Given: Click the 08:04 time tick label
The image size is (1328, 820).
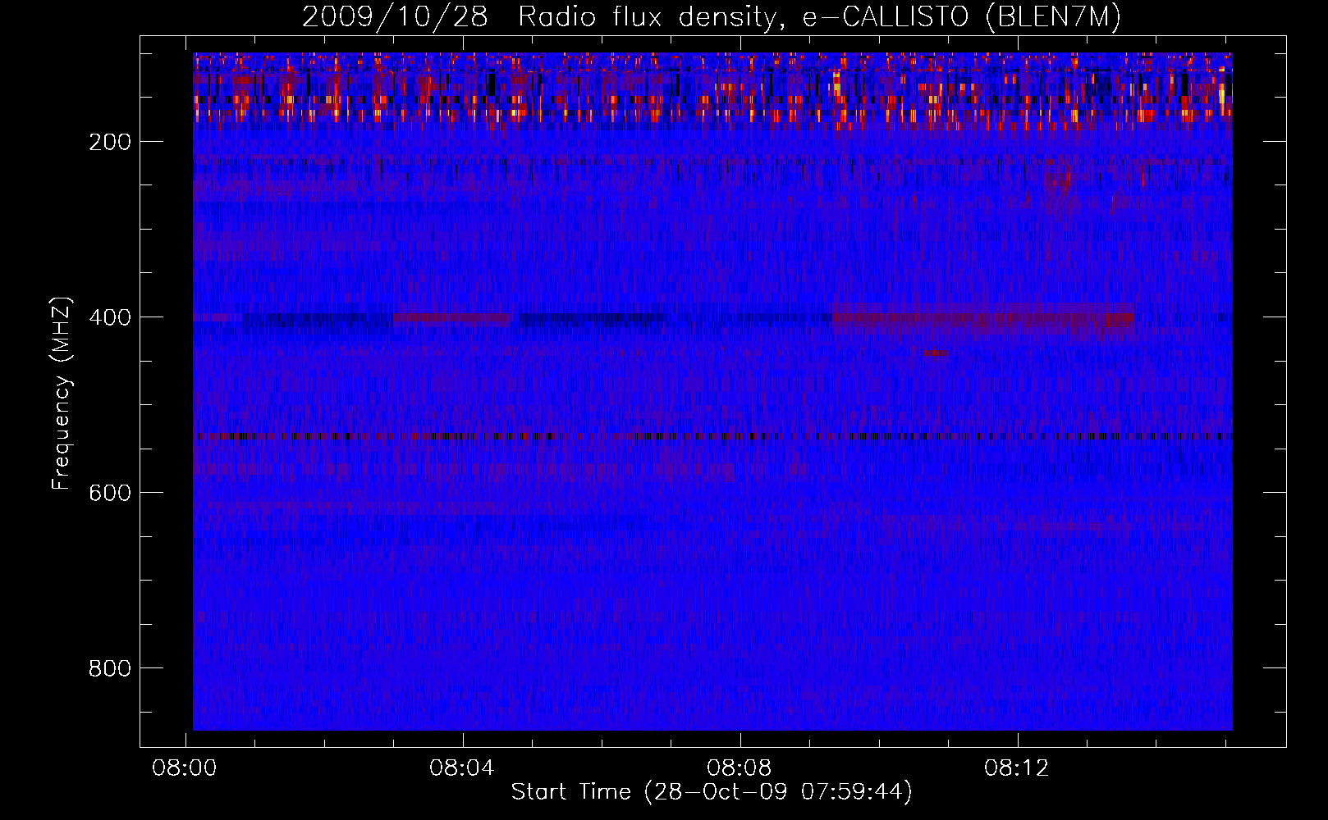Looking at the screenshot, I should pyautogui.click(x=462, y=768).
